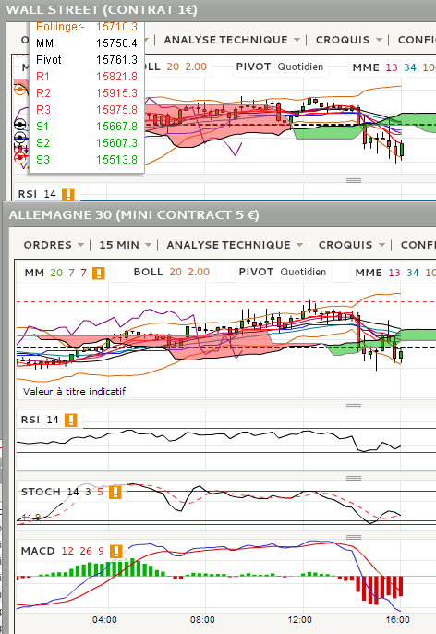The image size is (436, 634).
Task: Click the 04:00 time axis label
Action: click(x=104, y=620)
